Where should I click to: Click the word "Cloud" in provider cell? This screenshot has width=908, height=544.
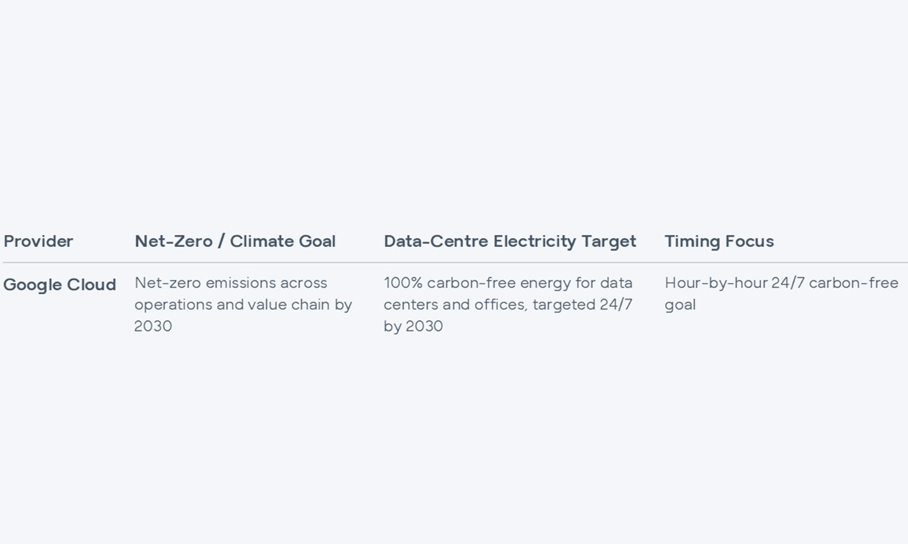coord(91,285)
